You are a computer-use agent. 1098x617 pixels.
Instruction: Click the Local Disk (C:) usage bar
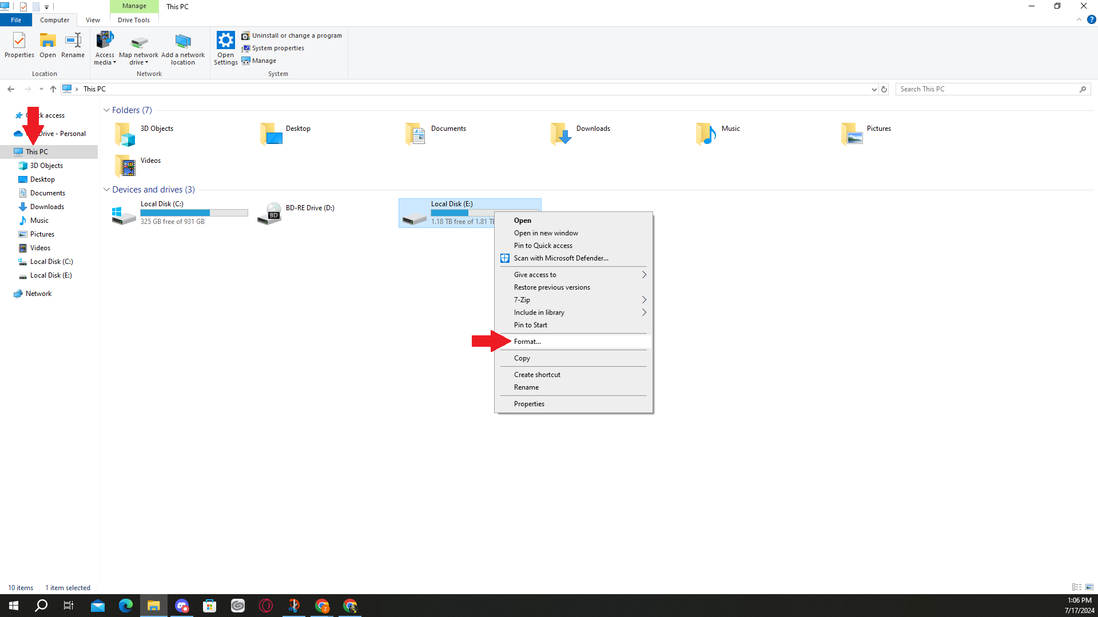coord(194,213)
